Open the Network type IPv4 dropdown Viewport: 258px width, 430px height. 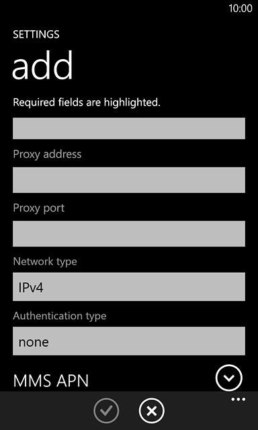[129, 287]
